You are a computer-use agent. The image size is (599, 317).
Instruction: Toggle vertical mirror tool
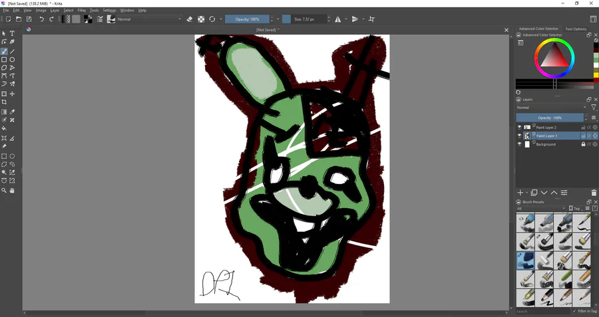[355, 19]
